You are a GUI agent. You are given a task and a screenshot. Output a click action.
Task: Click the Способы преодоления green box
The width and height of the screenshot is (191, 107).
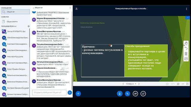146,61
